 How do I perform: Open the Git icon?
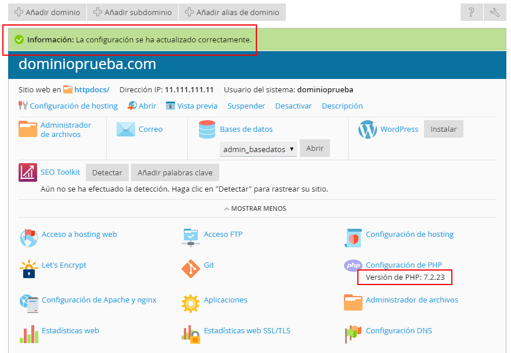(190, 268)
